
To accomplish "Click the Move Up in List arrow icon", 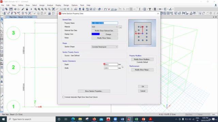I will point(80,9).
